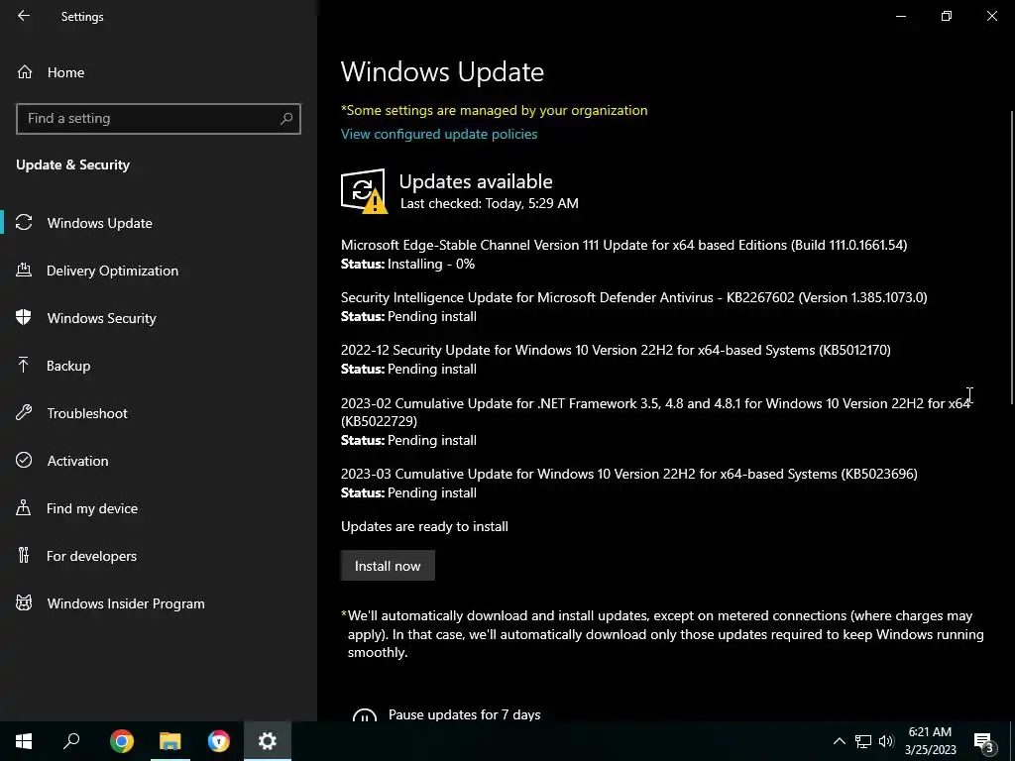Click the For developers tools icon
Viewport: 1015px width, 761px height.
point(24,555)
